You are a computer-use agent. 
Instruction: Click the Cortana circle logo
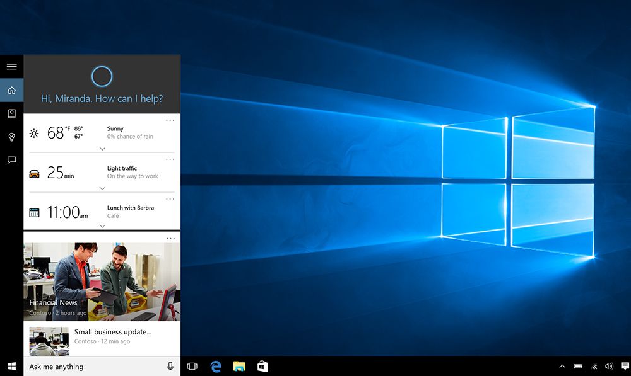[102, 76]
